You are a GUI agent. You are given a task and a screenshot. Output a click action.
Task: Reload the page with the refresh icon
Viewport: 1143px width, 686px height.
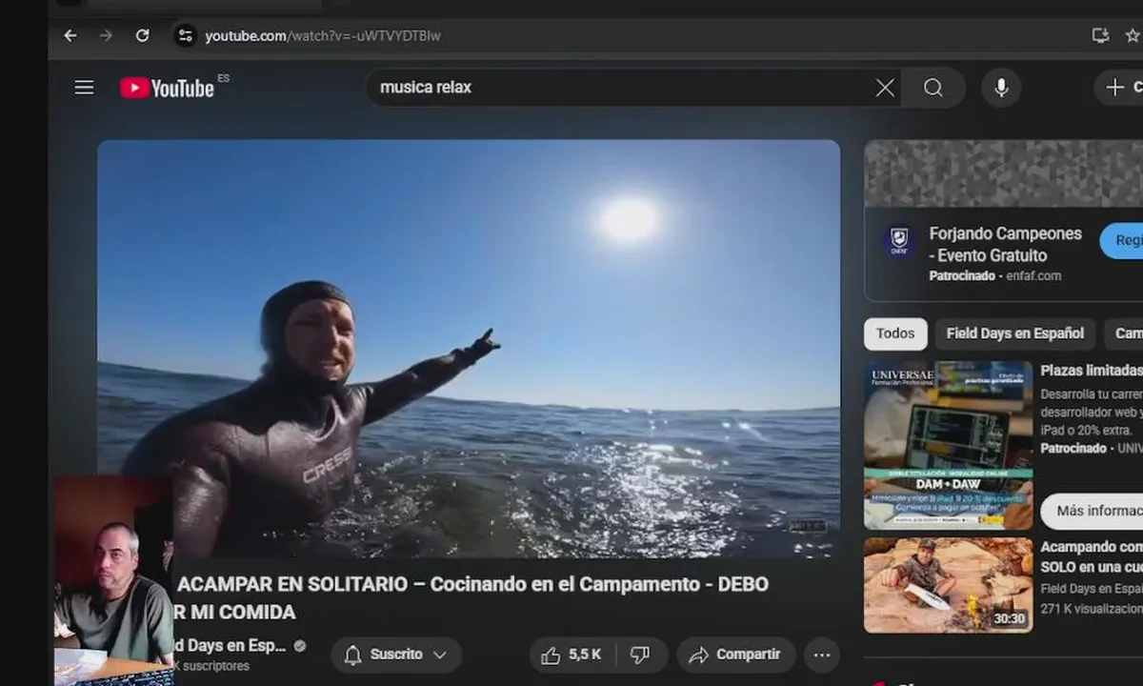(x=142, y=35)
